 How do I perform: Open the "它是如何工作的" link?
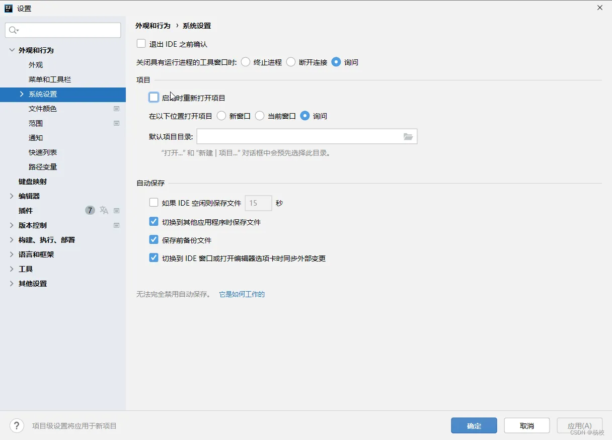242,294
